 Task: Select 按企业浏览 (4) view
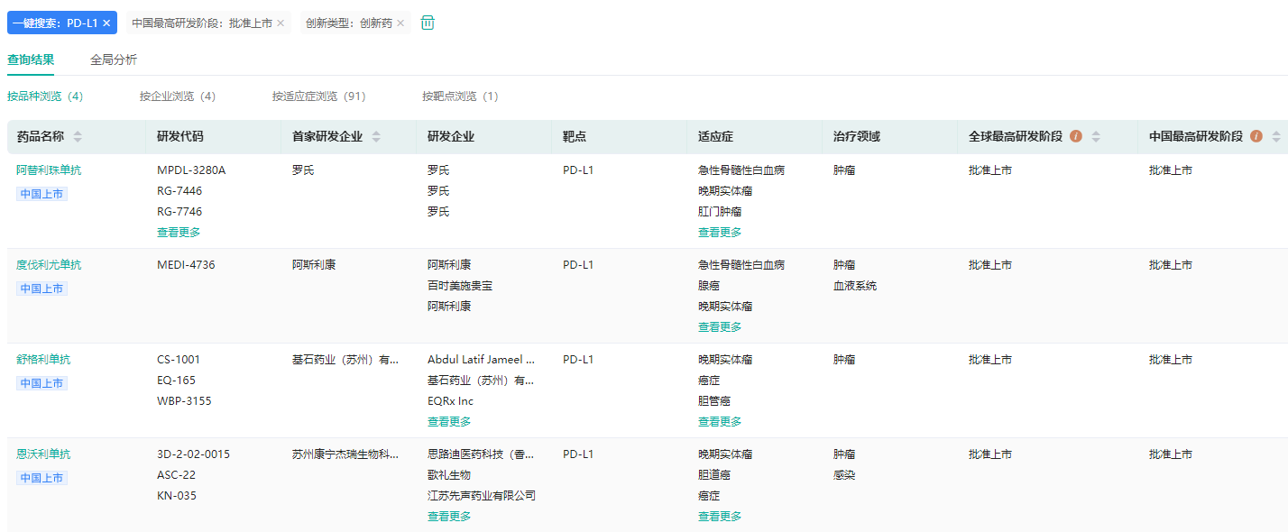point(178,96)
